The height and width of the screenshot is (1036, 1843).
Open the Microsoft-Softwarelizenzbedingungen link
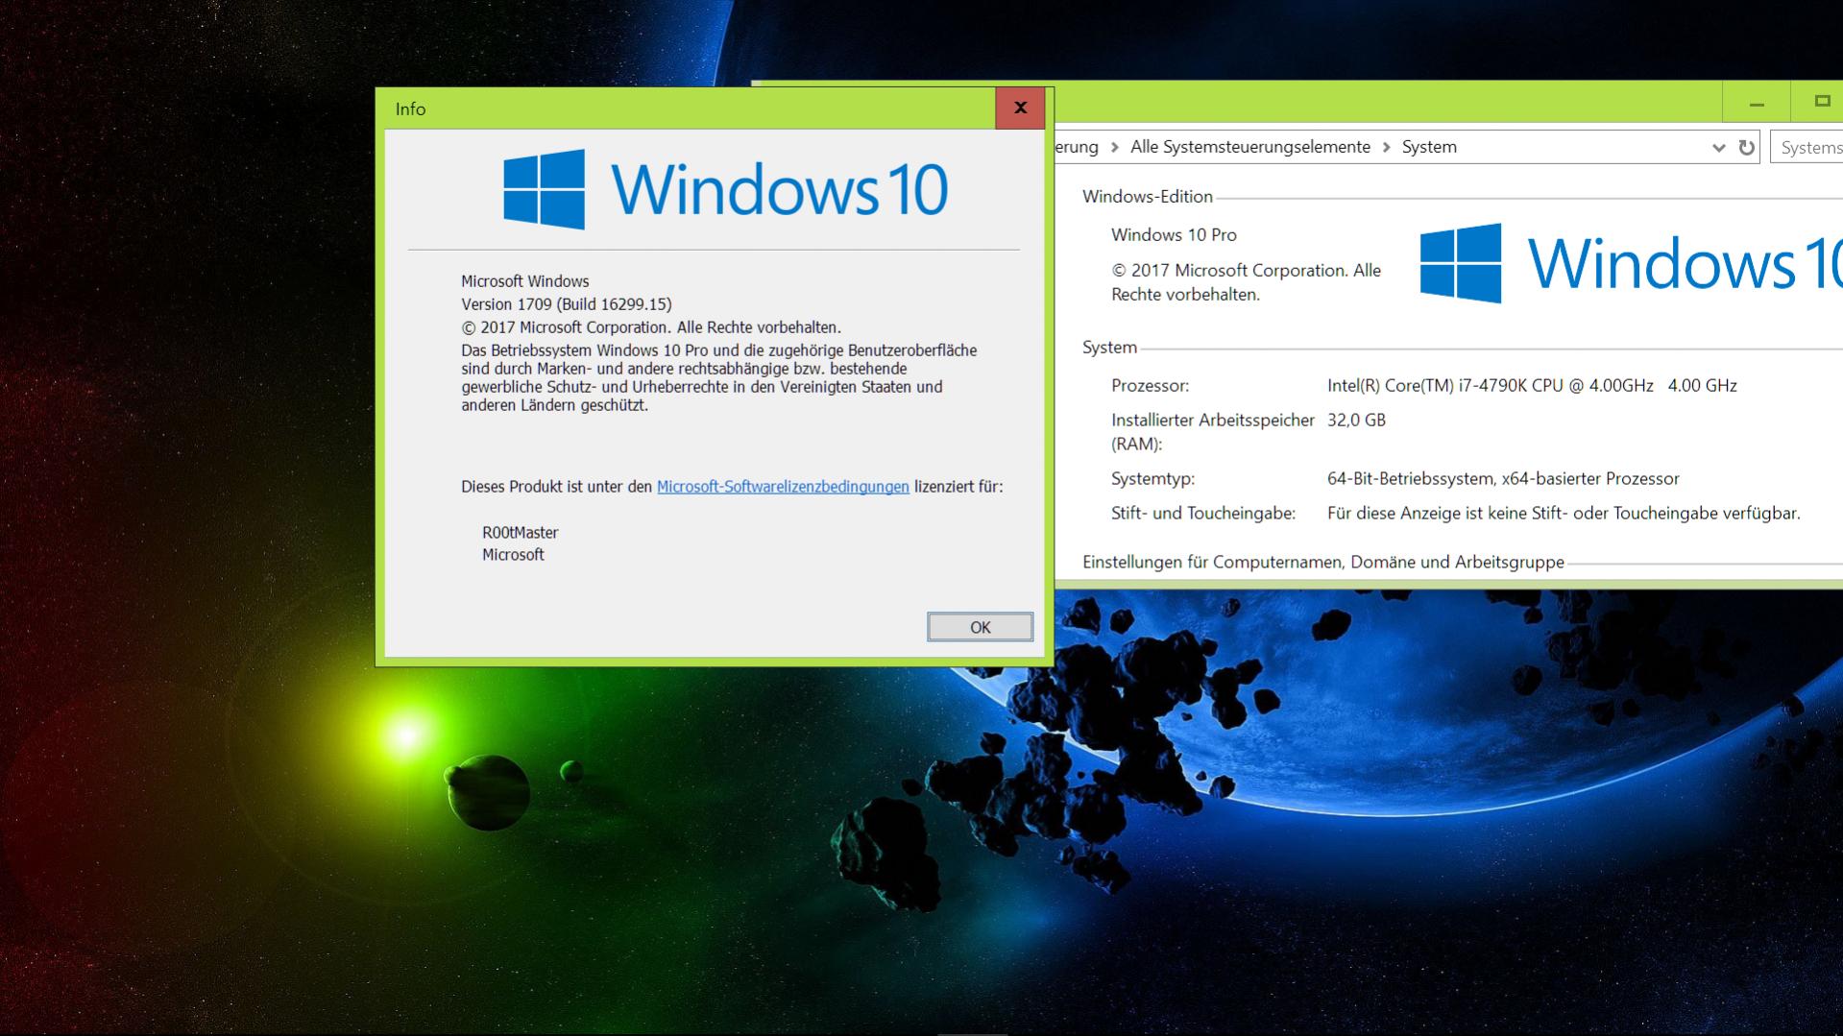[783, 487]
